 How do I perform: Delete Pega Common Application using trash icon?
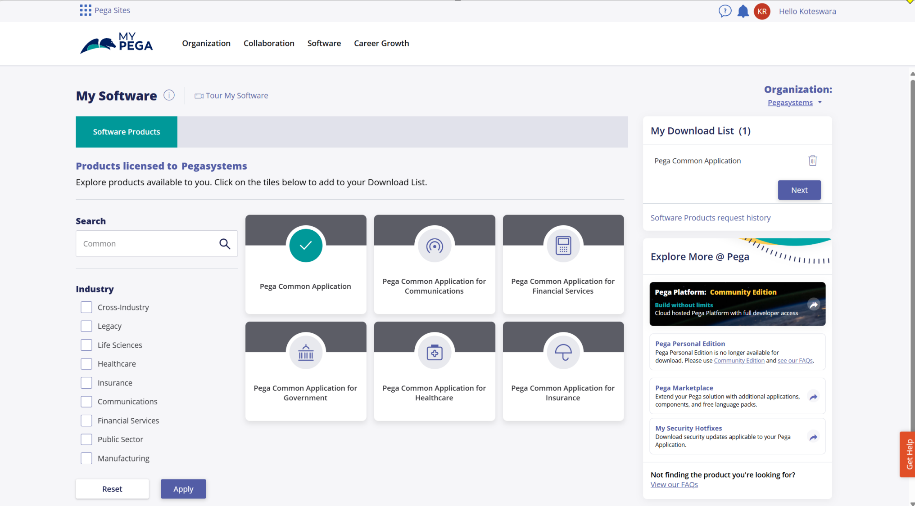click(812, 161)
